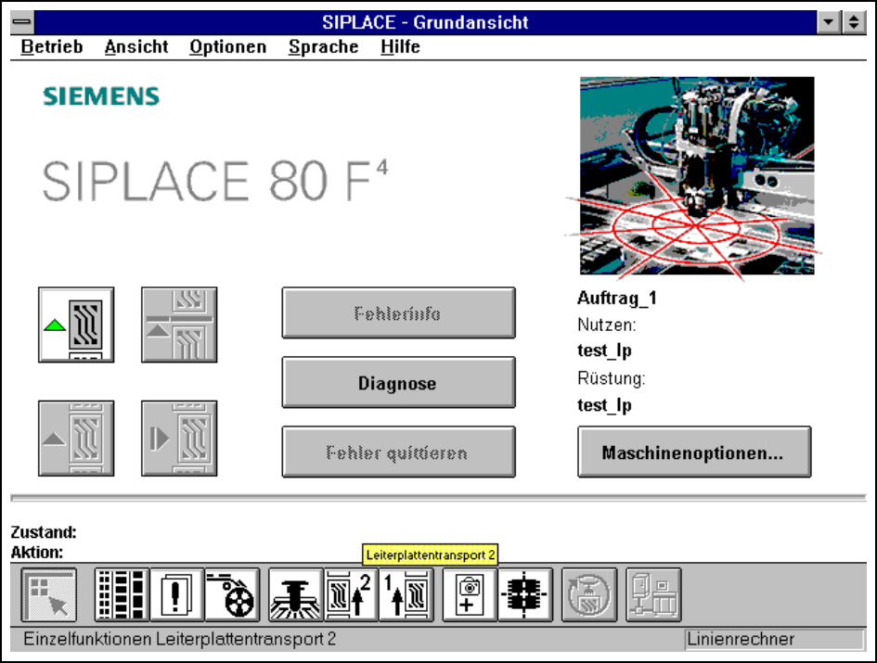Click the exclamation mark document icon
This screenshot has height=663, width=877.
coord(176,594)
